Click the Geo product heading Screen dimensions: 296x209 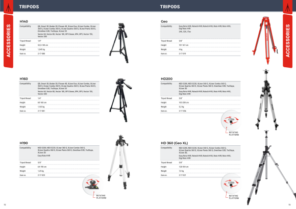[164, 21]
